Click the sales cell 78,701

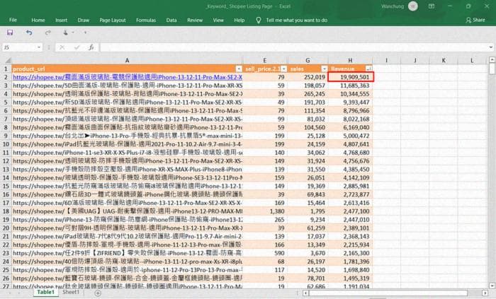pos(308,279)
